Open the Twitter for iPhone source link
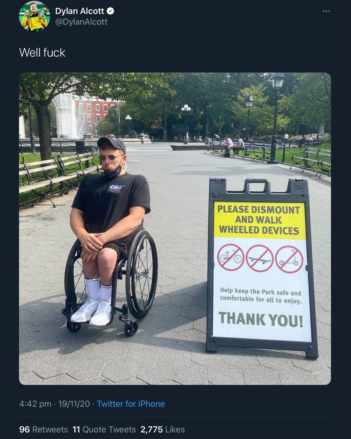Image resolution: width=351 pixels, height=439 pixels. pos(131,404)
